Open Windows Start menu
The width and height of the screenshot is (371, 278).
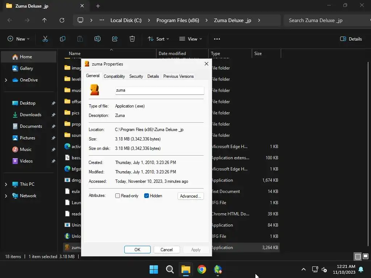[154, 269]
